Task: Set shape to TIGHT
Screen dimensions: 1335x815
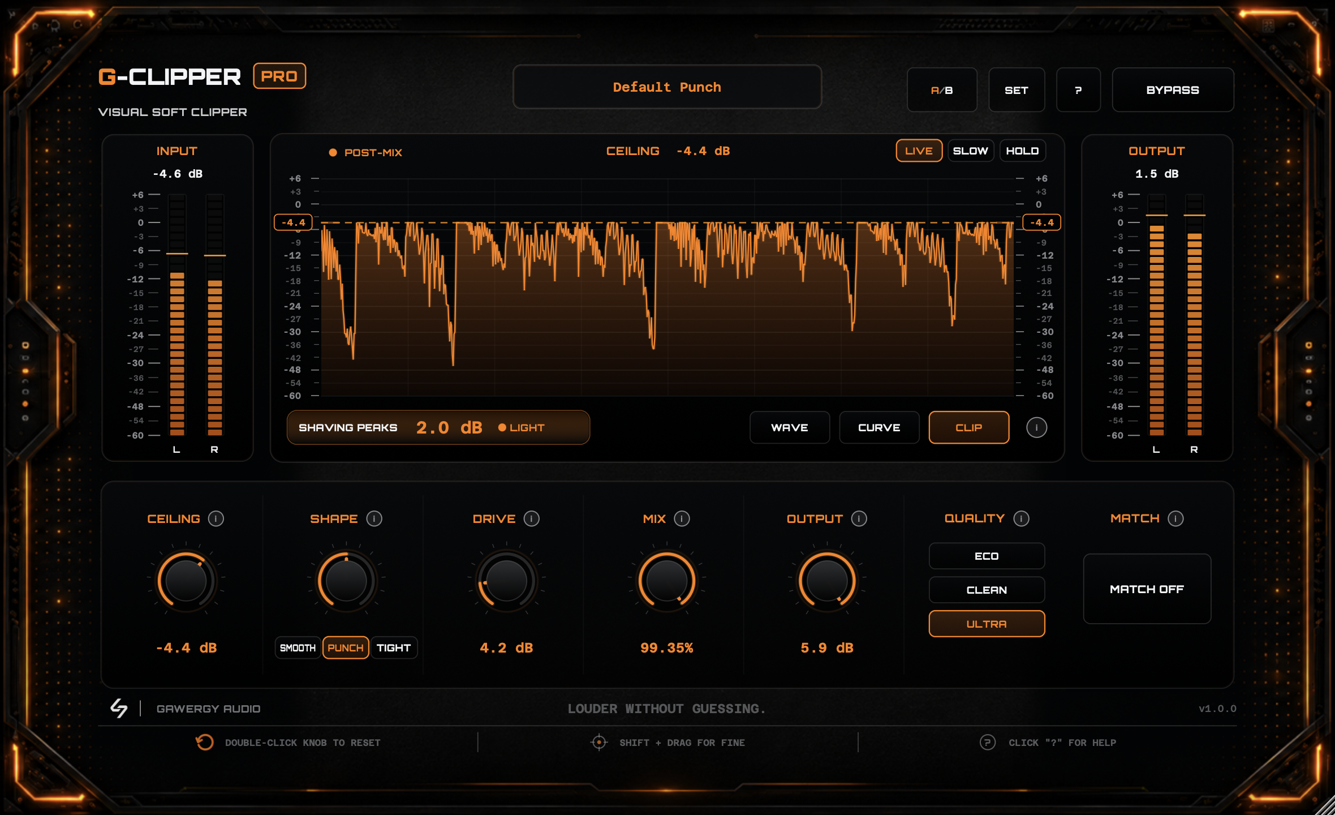Action: pyautogui.click(x=394, y=647)
